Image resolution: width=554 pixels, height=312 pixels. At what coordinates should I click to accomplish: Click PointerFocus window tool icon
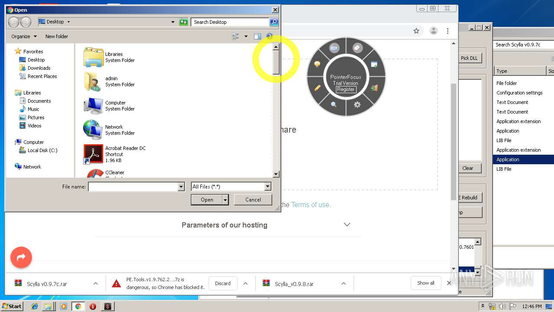tap(374, 65)
